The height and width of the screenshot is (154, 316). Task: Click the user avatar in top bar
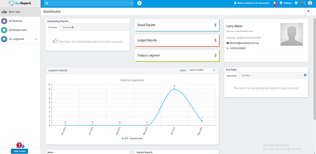click(310, 3)
